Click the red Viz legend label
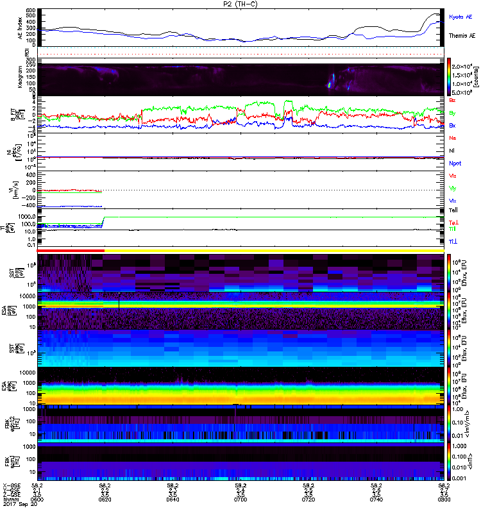Screen dimensions: 481x513 pyautogui.click(x=453, y=176)
